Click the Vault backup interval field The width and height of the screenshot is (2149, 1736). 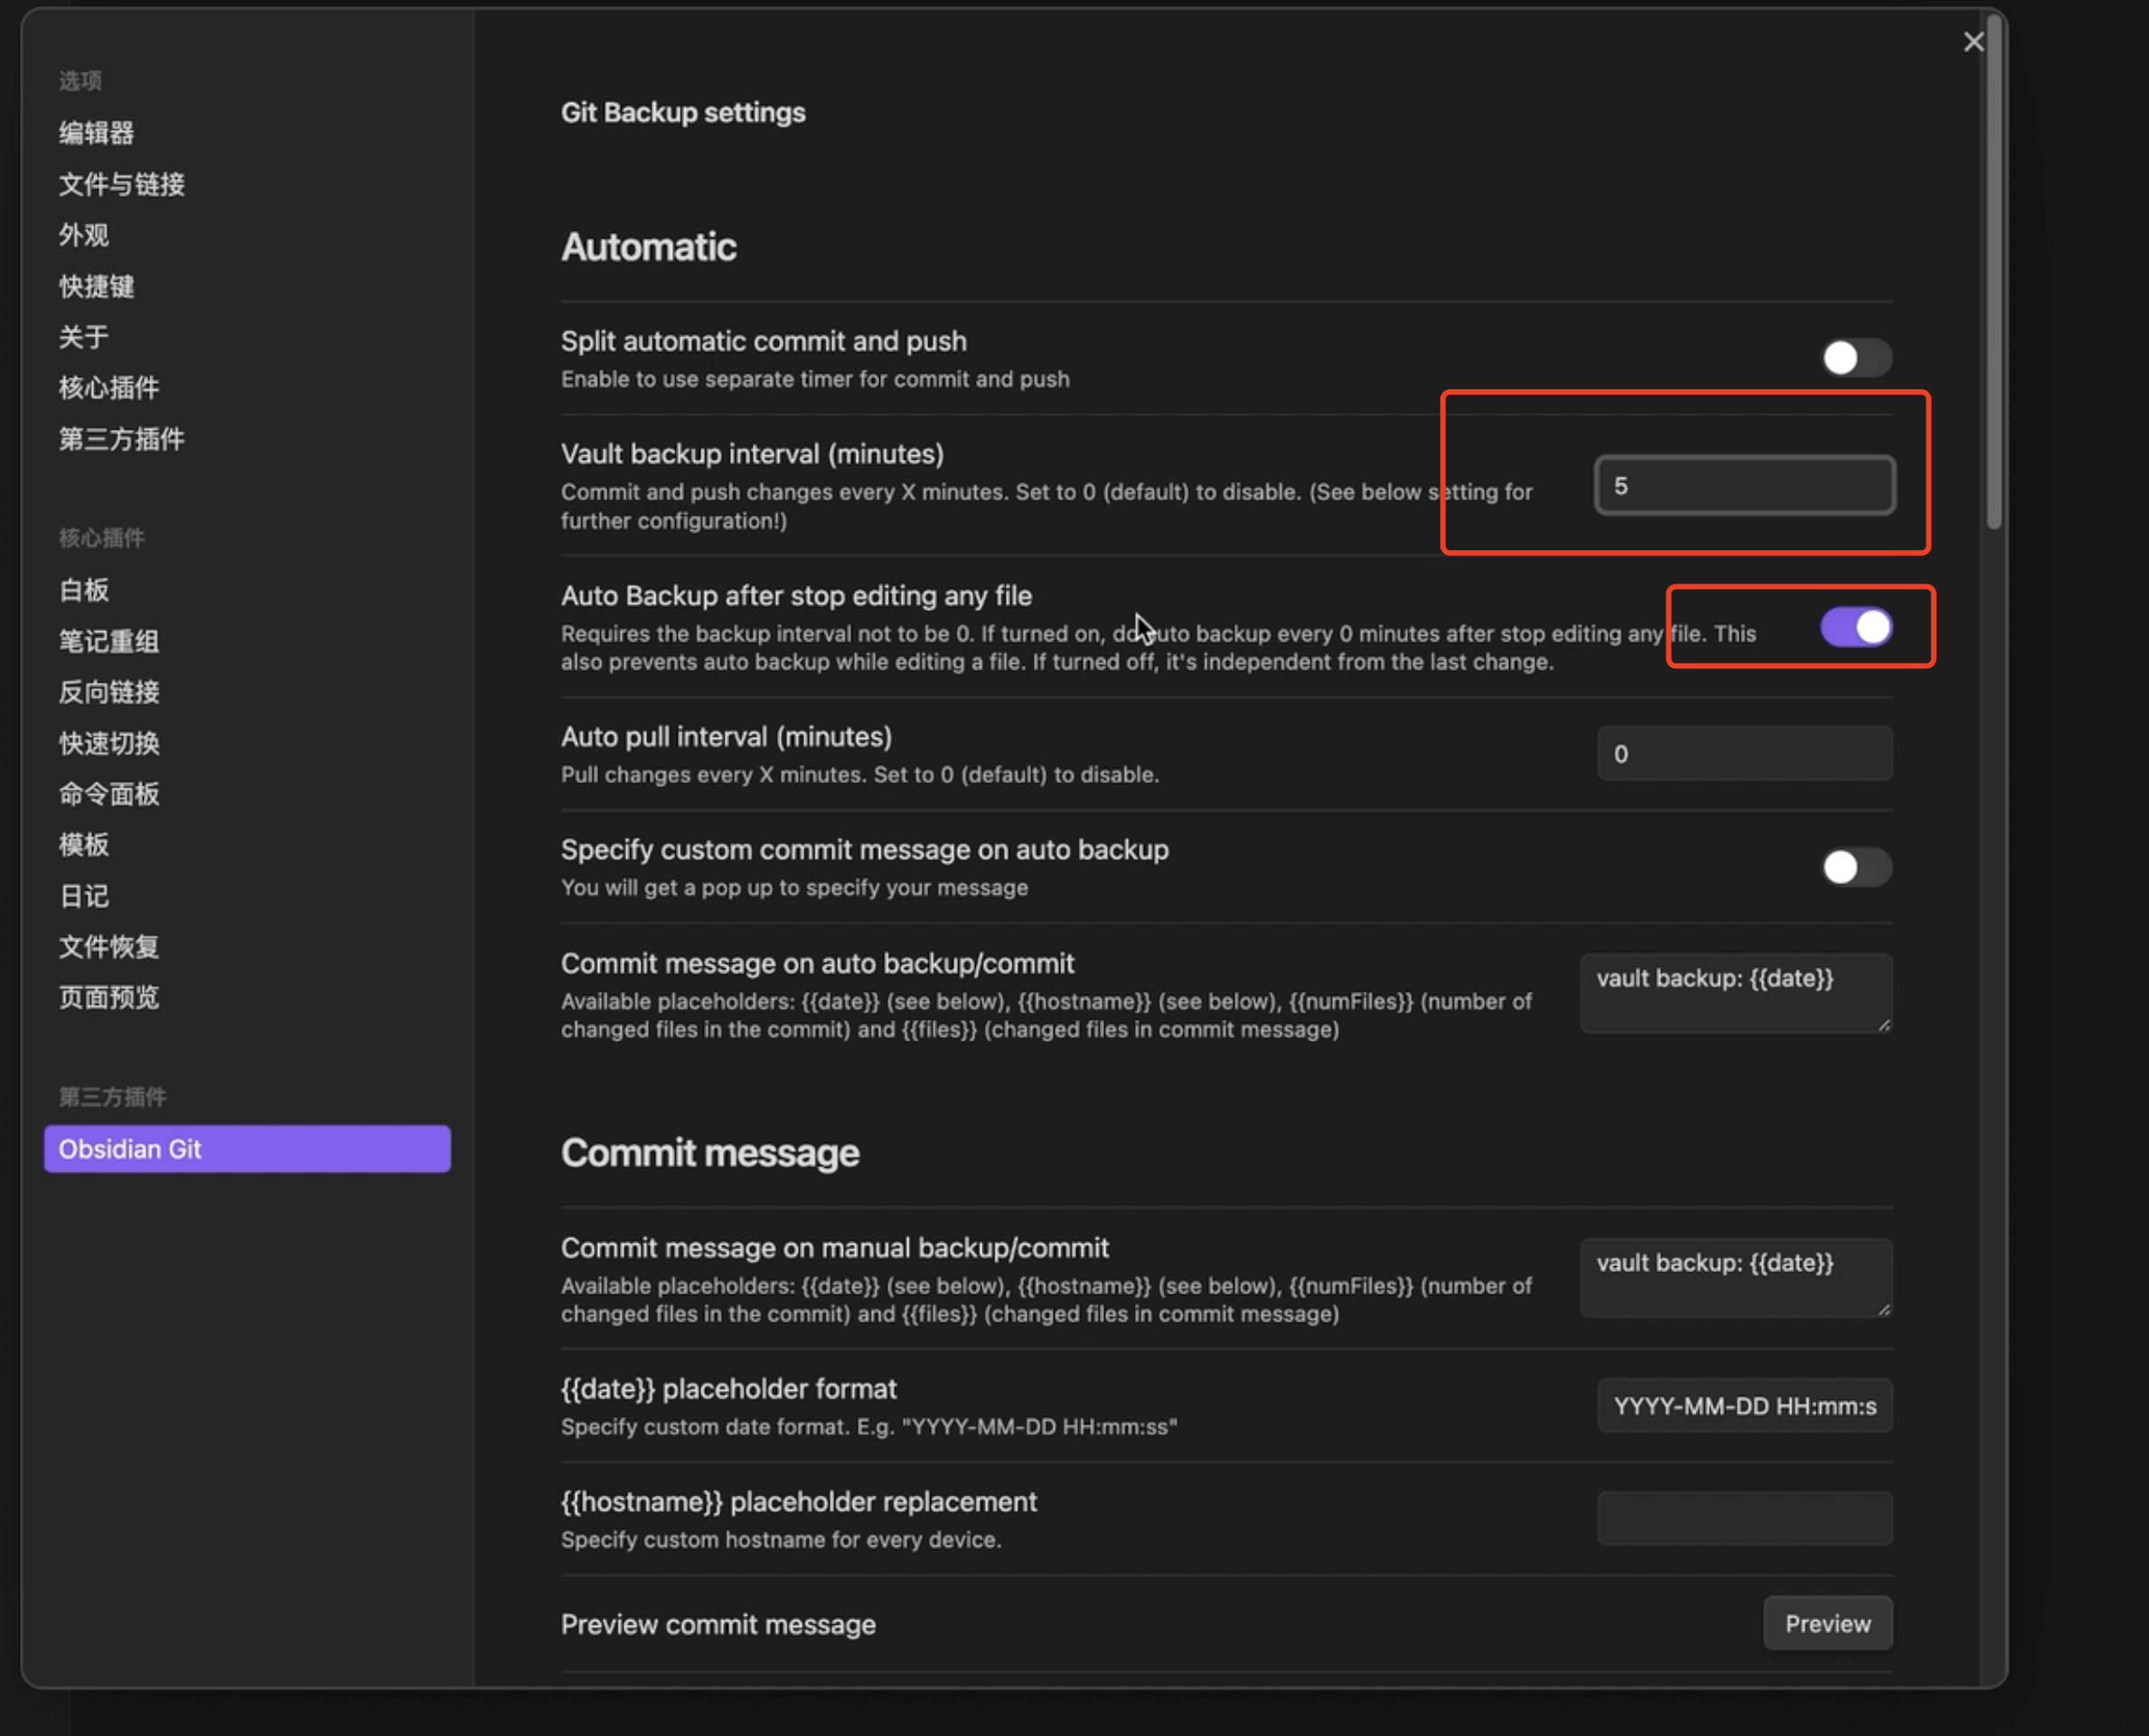point(1744,486)
